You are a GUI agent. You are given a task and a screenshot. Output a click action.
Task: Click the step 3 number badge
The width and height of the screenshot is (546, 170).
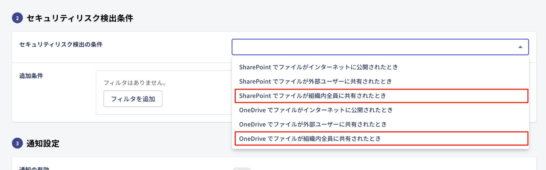[17, 143]
